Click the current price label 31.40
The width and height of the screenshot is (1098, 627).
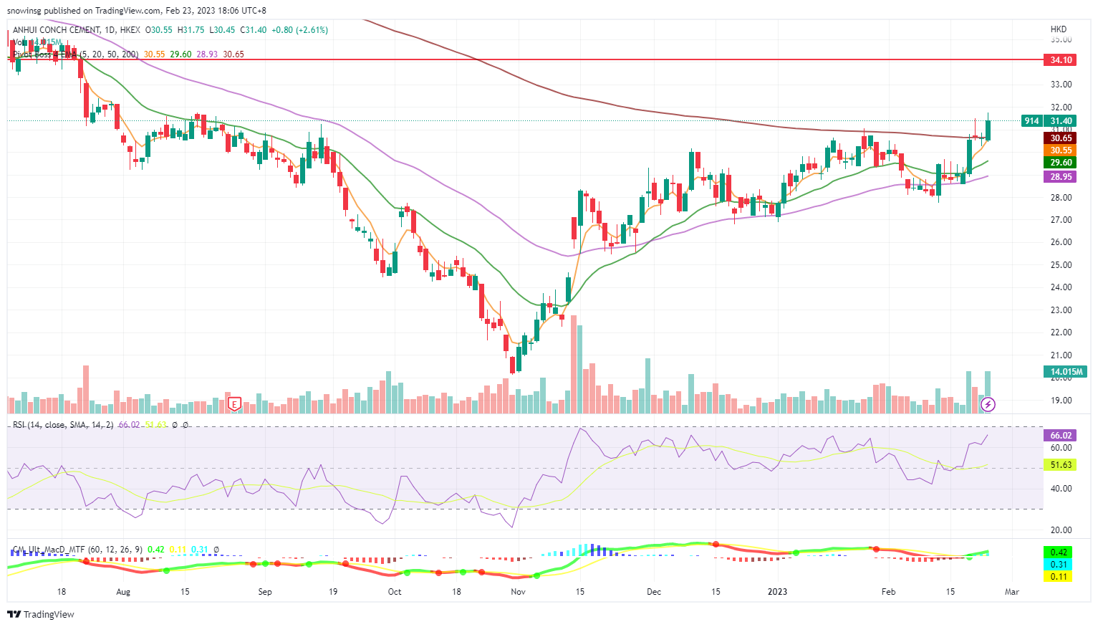click(1061, 121)
